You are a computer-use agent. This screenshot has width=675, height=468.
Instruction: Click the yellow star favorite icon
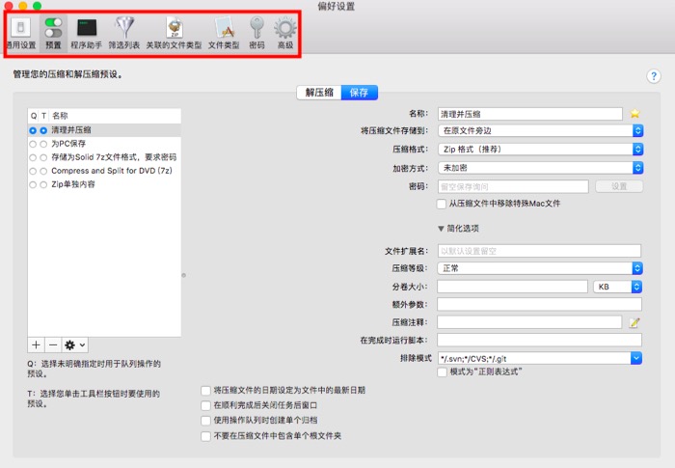(634, 113)
